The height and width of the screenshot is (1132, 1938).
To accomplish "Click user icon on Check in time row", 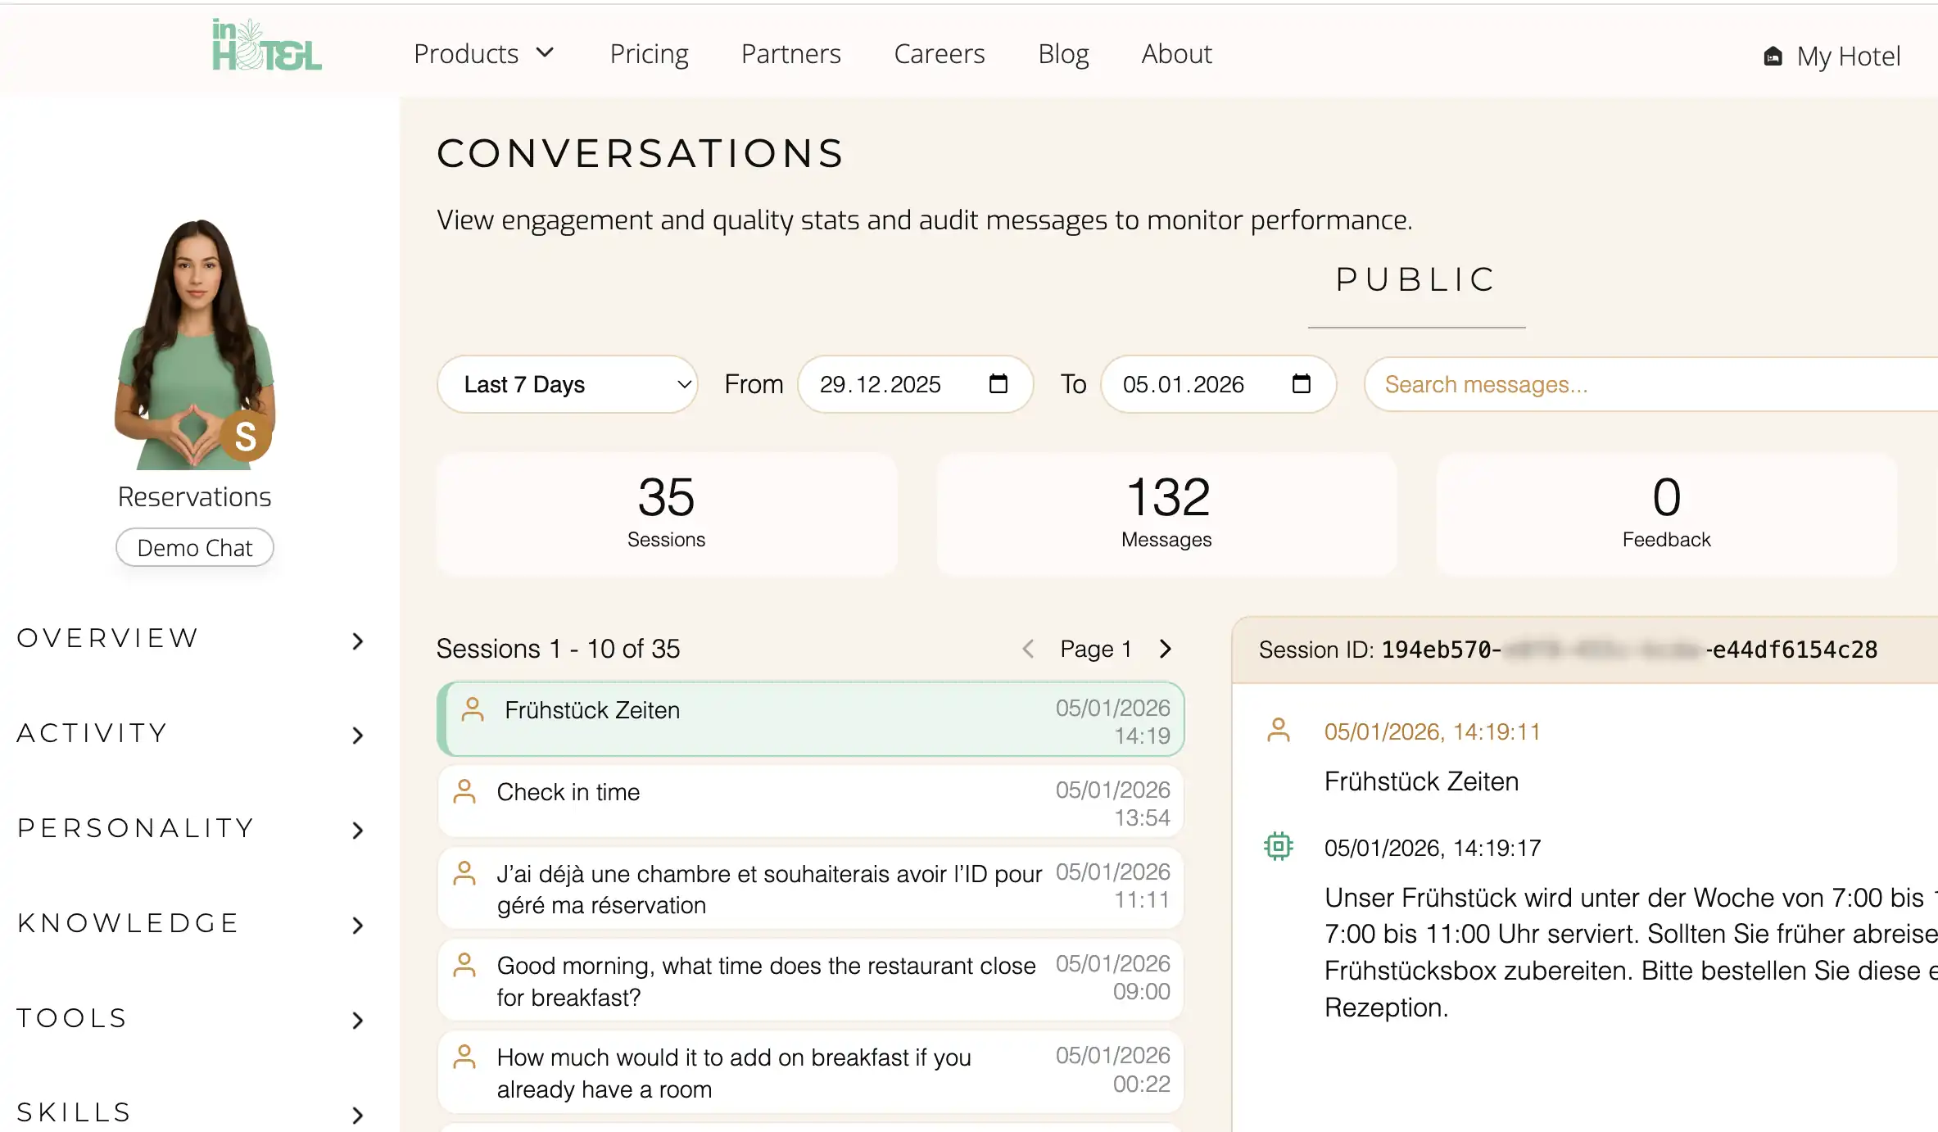I will click(464, 791).
